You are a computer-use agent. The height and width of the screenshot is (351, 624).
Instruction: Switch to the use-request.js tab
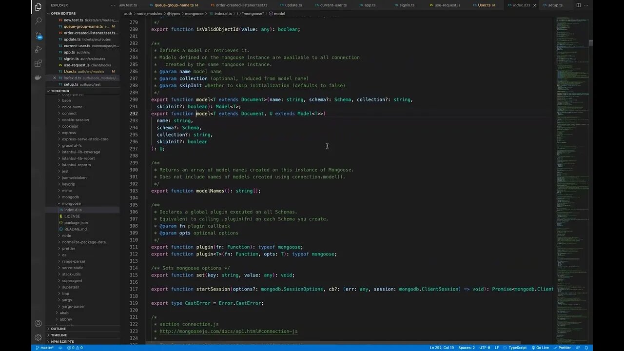[447, 5]
